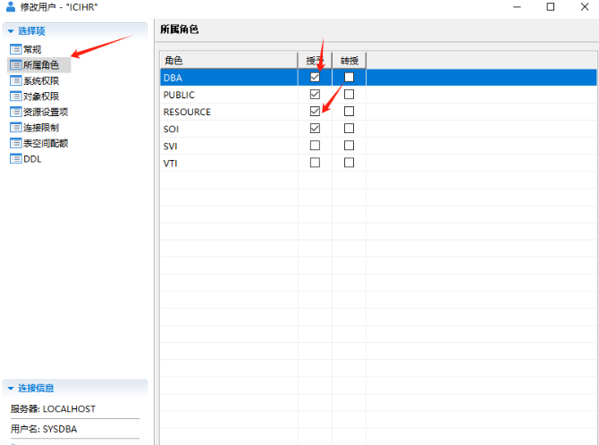Viewport: 599px width, 445px height.
Task: Grant the SVI role via 授予 checkbox
Action: coord(315,146)
